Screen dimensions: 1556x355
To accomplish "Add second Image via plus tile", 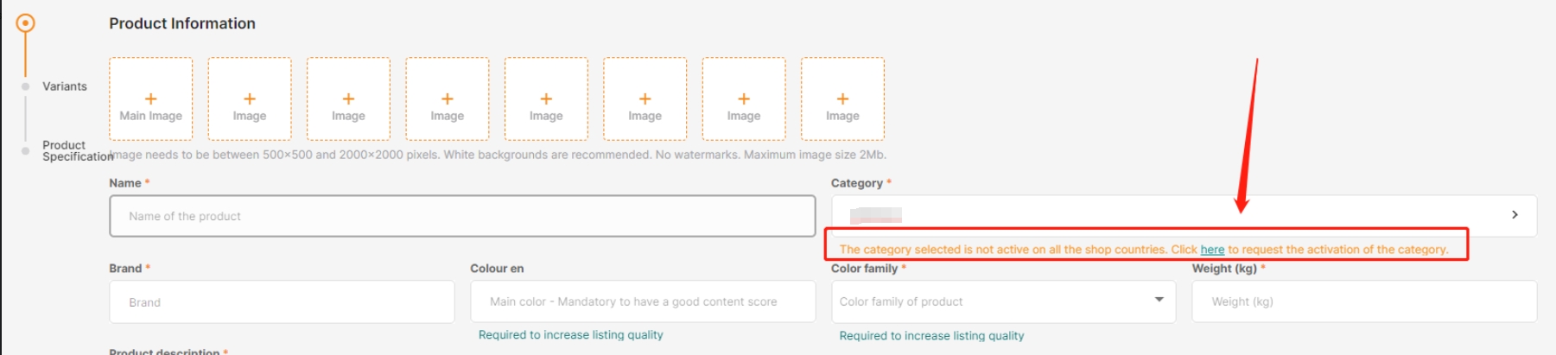I will [x=250, y=98].
